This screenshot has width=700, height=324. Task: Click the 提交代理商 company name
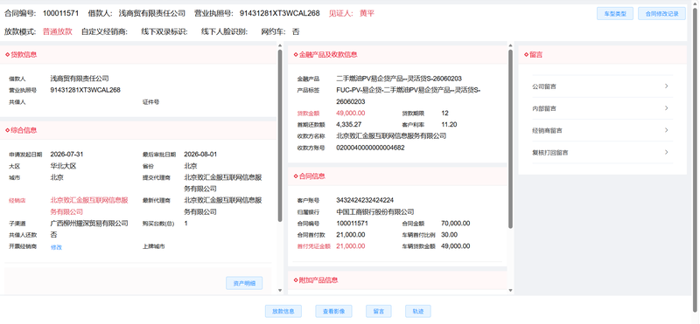point(223,183)
